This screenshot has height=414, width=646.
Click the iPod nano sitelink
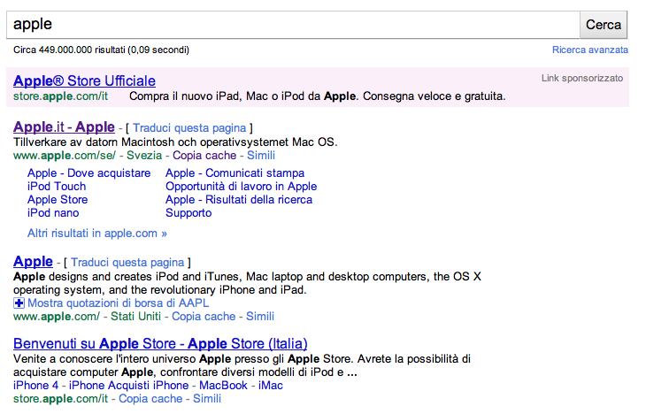[x=53, y=213]
